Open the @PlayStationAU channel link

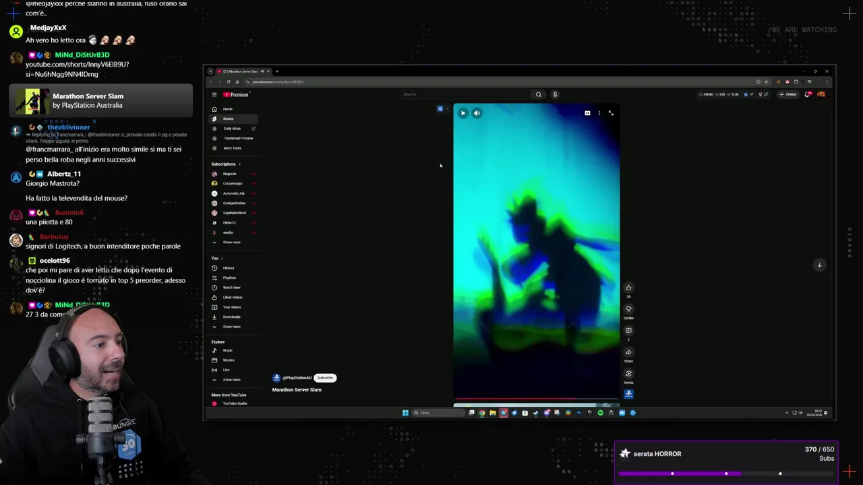pyautogui.click(x=297, y=378)
